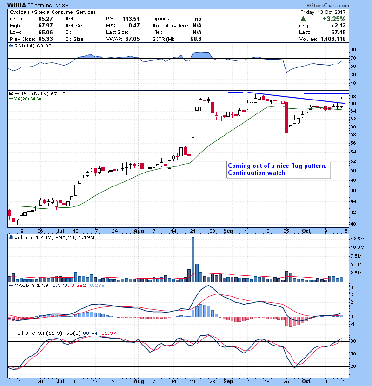
Task: Click 'Oct' on the stochastic panel date axis
Action: click(306, 381)
